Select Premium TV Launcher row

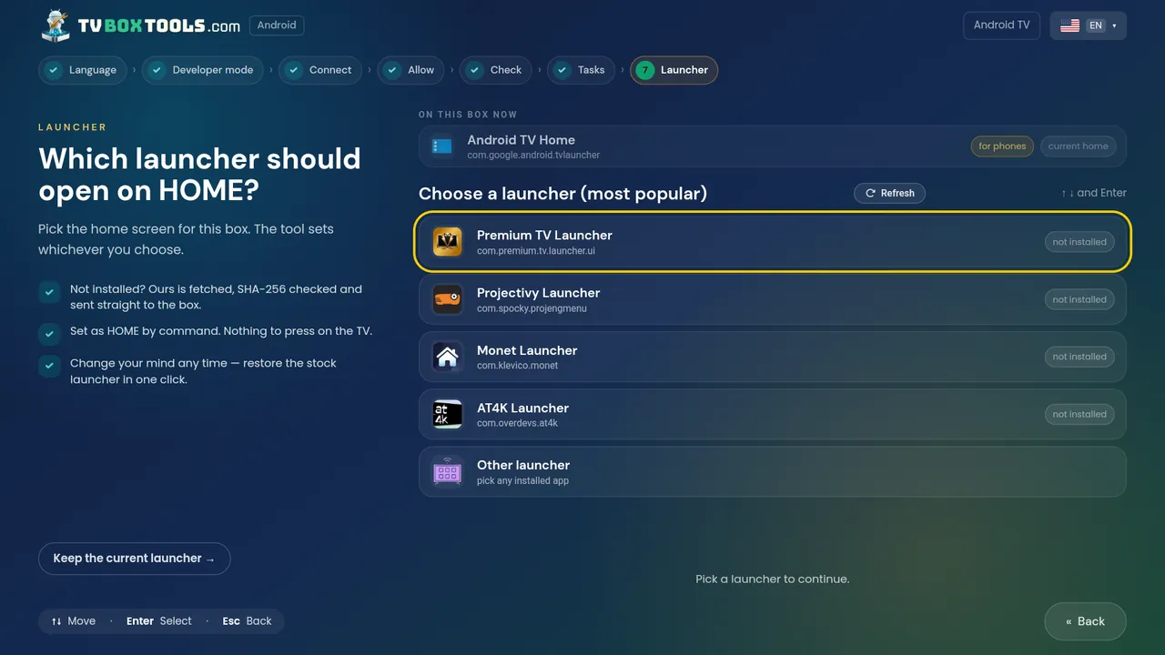pos(772,242)
